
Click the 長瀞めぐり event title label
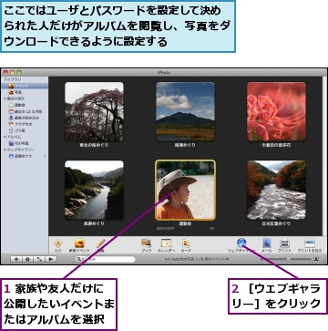(94, 223)
